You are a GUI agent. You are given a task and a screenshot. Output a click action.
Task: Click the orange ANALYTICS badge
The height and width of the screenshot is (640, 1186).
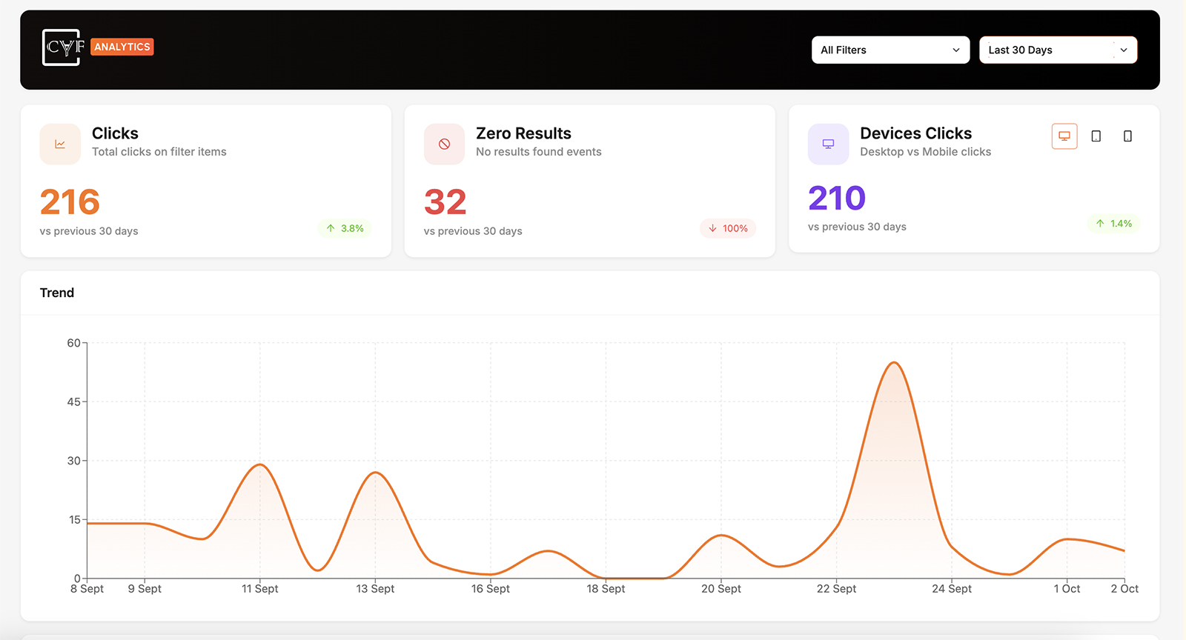coord(122,47)
